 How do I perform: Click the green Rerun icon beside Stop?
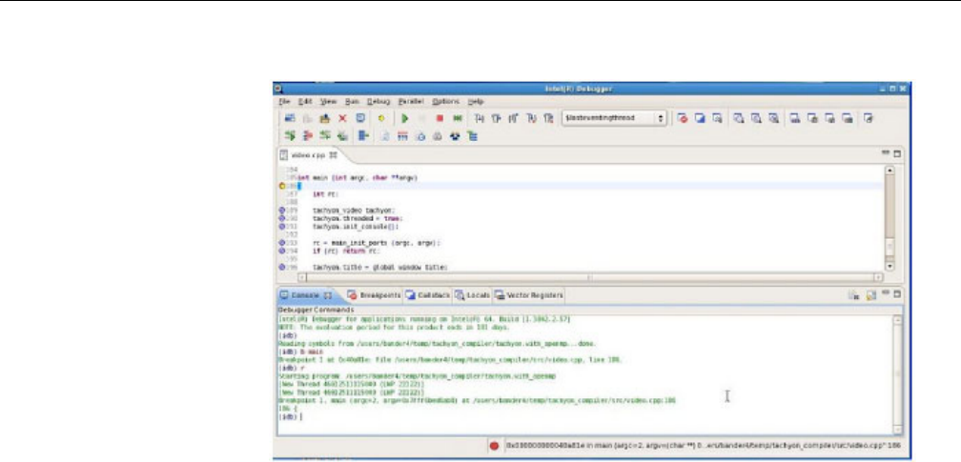point(458,118)
